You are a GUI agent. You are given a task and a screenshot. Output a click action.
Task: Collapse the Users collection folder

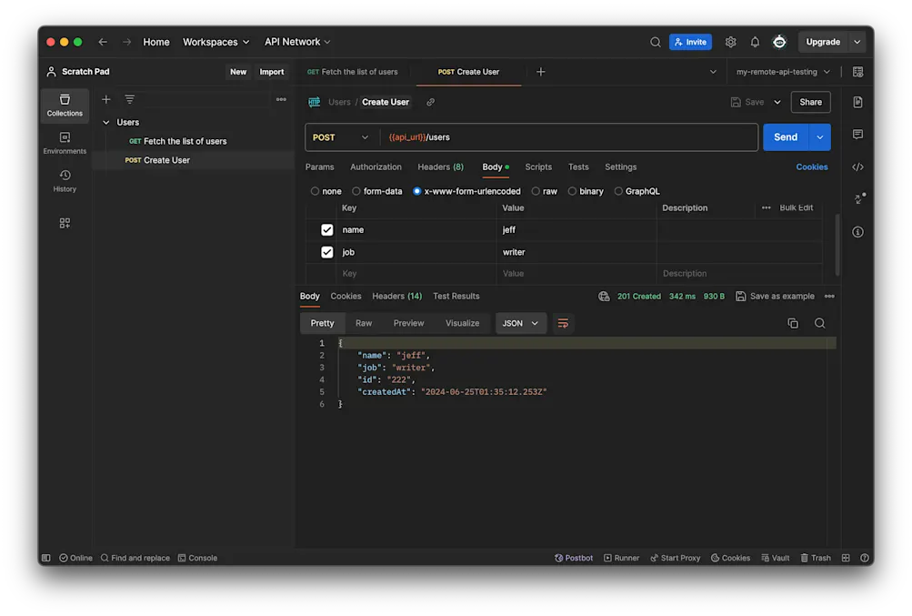tap(106, 122)
